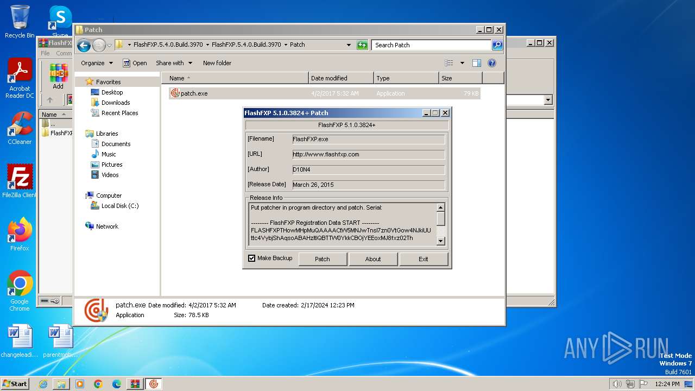The image size is (695, 391).
Task: Open Microsoft Edge from the taskbar
Action: [116, 384]
